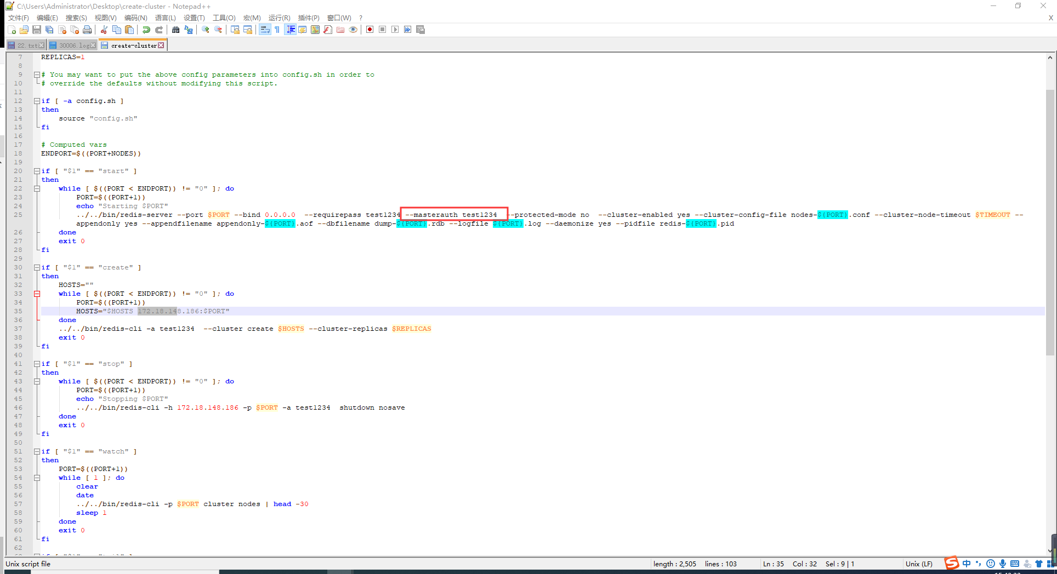The height and width of the screenshot is (574, 1057).
Task: Print the current document
Action: [87, 30]
